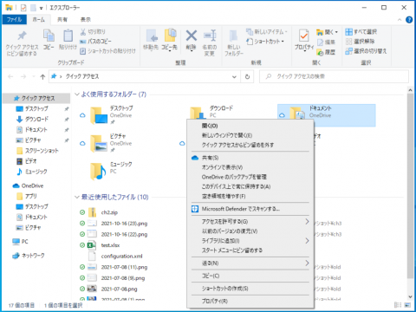Screen dimensions: 416x312
Task: Choose コピー(C) in context menu
Action: pos(250,276)
